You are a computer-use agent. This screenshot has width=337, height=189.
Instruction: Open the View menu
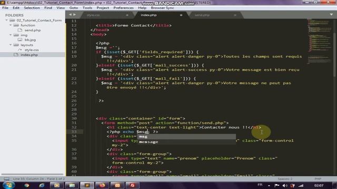click(x=61, y=8)
